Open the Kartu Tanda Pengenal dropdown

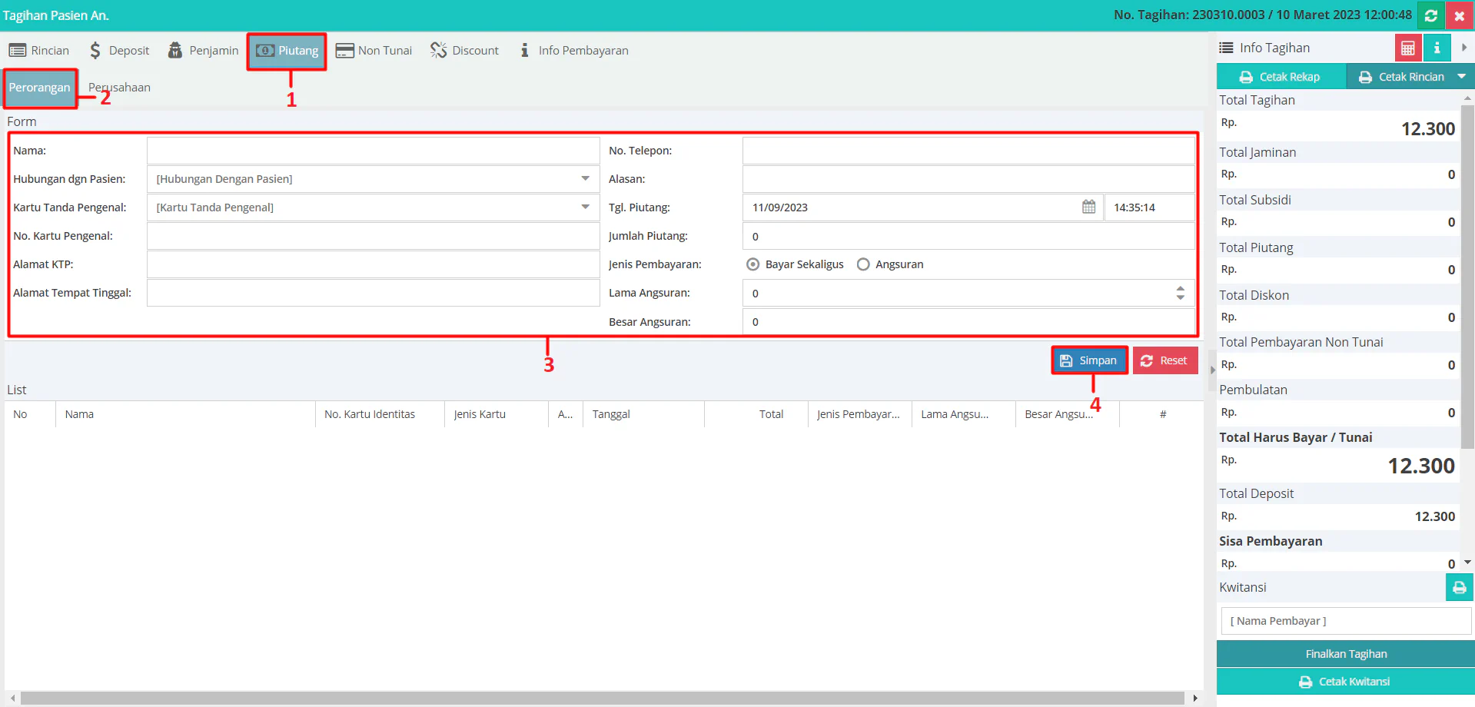tap(585, 207)
